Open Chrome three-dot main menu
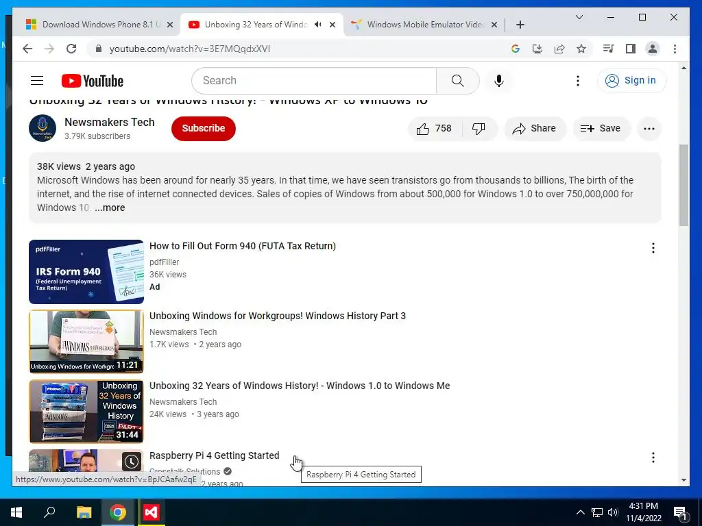The height and width of the screenshot is (526, 702). (x=675, y=49)
